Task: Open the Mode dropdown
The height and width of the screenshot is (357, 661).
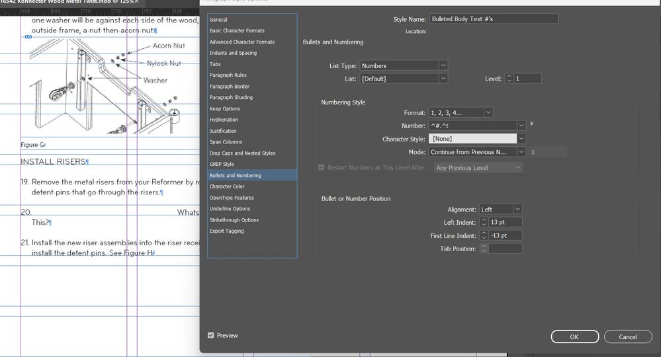Action: coord(477,152)
